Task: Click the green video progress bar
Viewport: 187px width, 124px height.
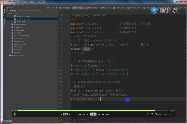Action: pyautogui.click(x=85, y=111)
